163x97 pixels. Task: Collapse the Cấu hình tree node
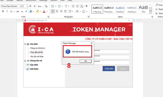(25, 44)
